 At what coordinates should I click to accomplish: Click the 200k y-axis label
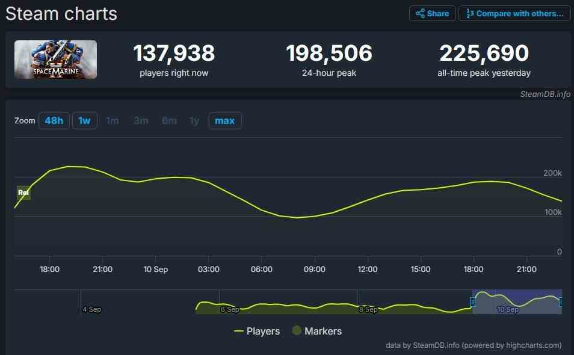[x=552, y=173]
